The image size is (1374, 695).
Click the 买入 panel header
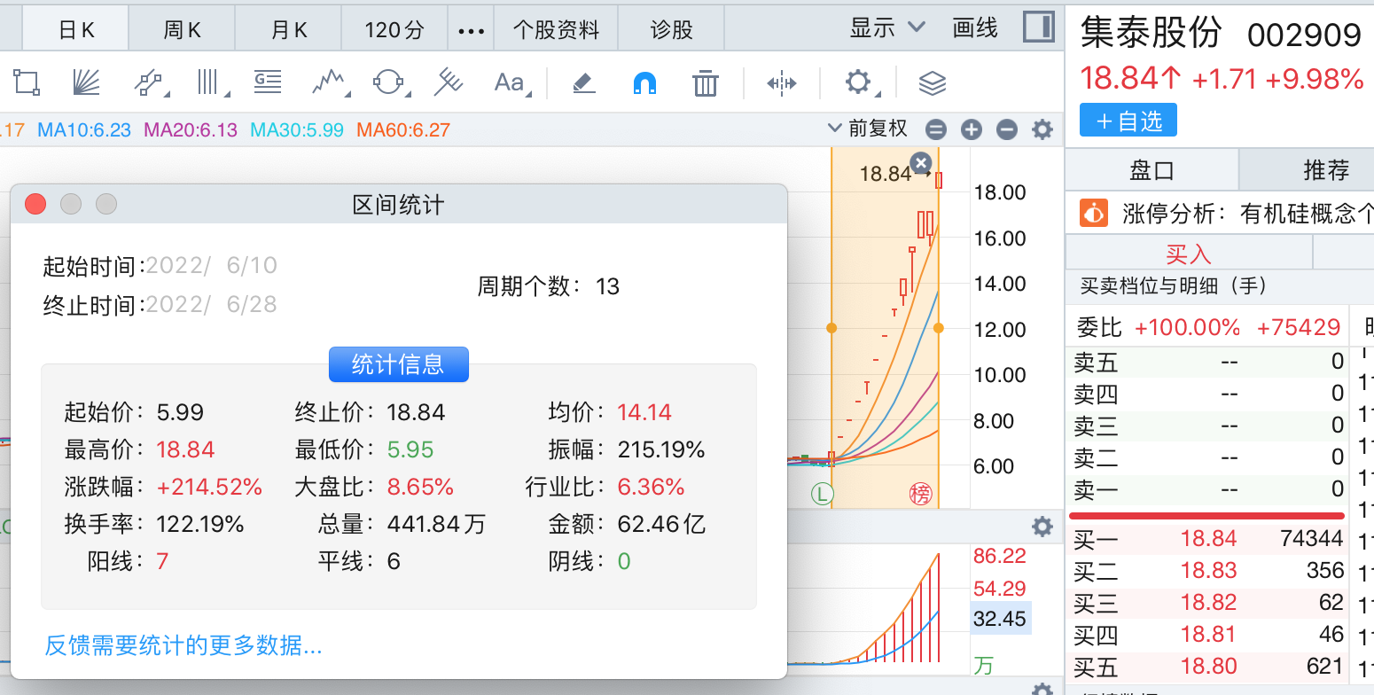(1188, 254)
